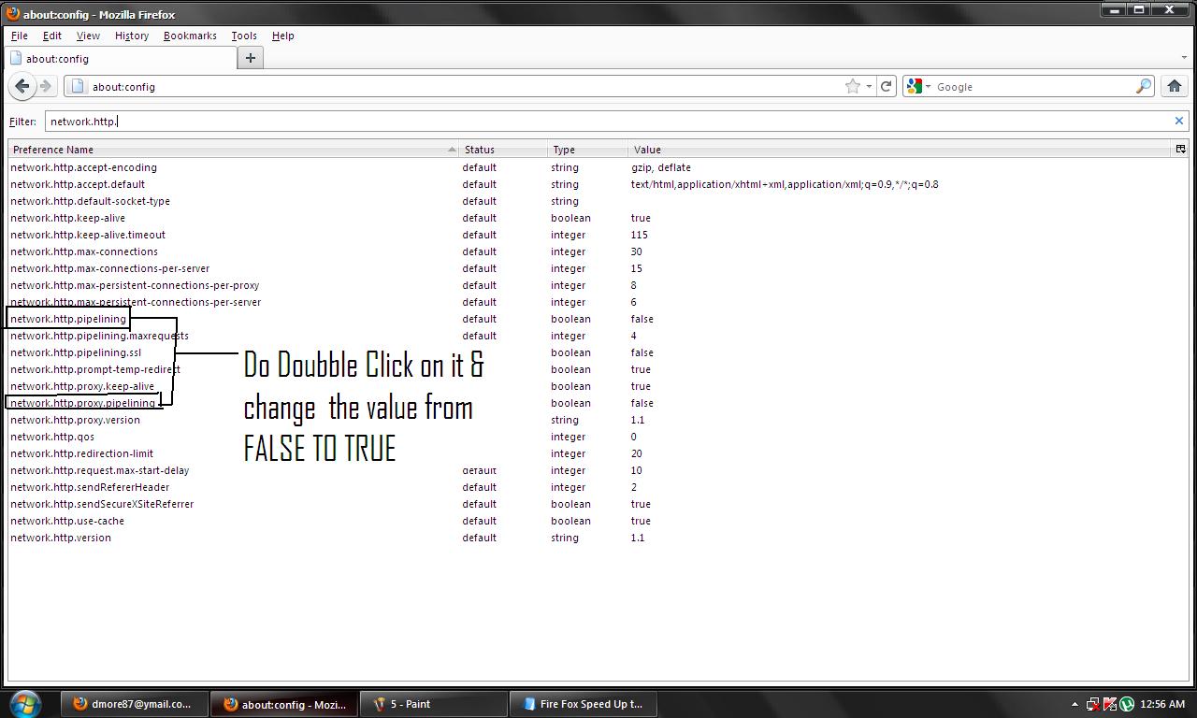The width and height of the screenshot is (1197, 718).
Task: Select network.http.sendRefererHeader row
Action: pos(598,487)
